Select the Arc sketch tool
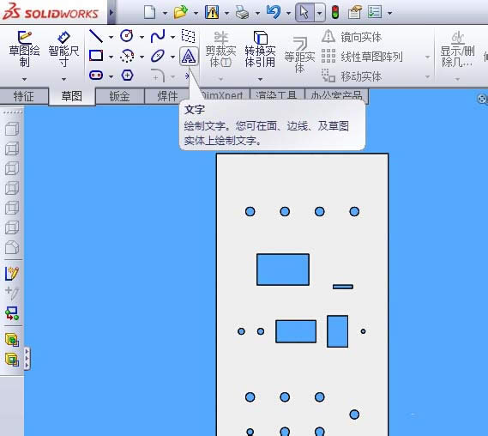The height and width of the screenshot is (436, 488). click(x=127, y=56)
